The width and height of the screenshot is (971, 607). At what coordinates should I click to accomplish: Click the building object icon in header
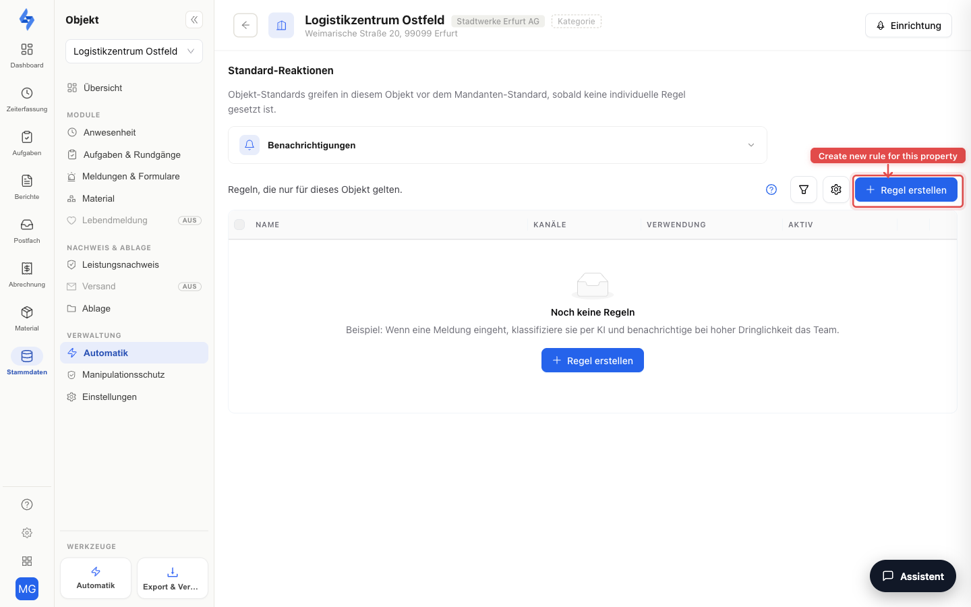[x=281, y=25]
